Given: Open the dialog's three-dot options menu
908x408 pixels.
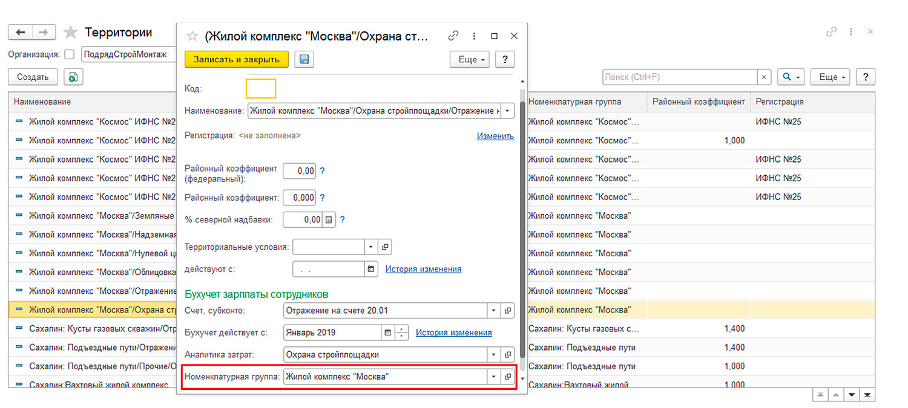Looking at the screenshot, I should pos(474,36).
